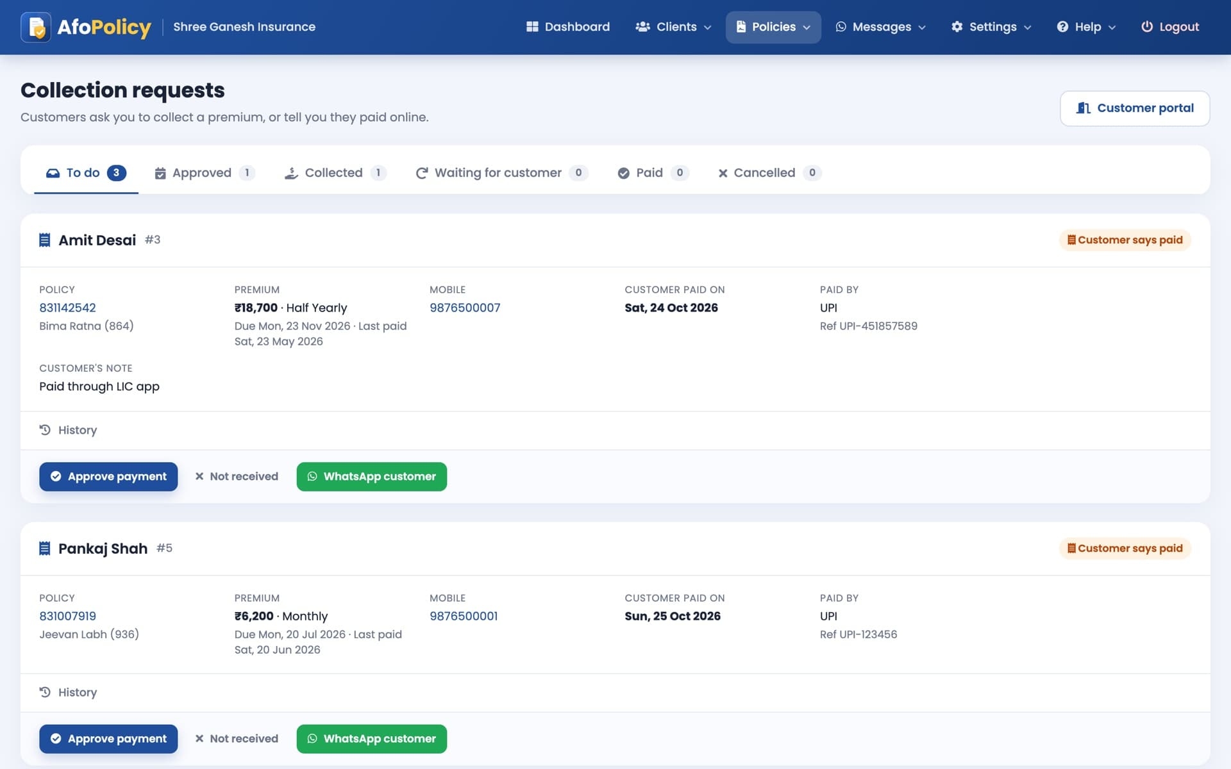Open the Help dropdown
The image size is (1231, 769).
[x=1086, y=27]
